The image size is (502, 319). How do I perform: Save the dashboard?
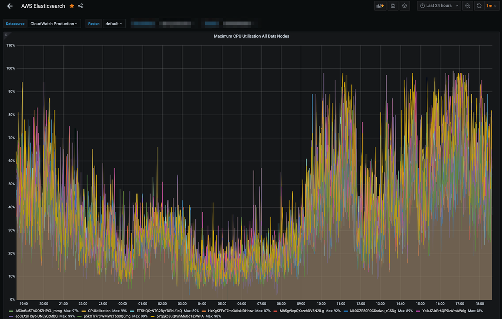coord(393,6)
